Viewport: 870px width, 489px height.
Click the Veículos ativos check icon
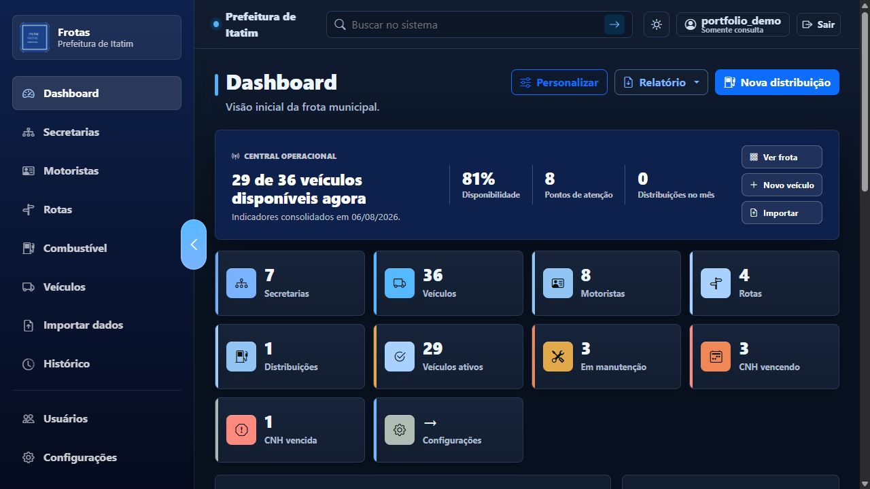400,357
